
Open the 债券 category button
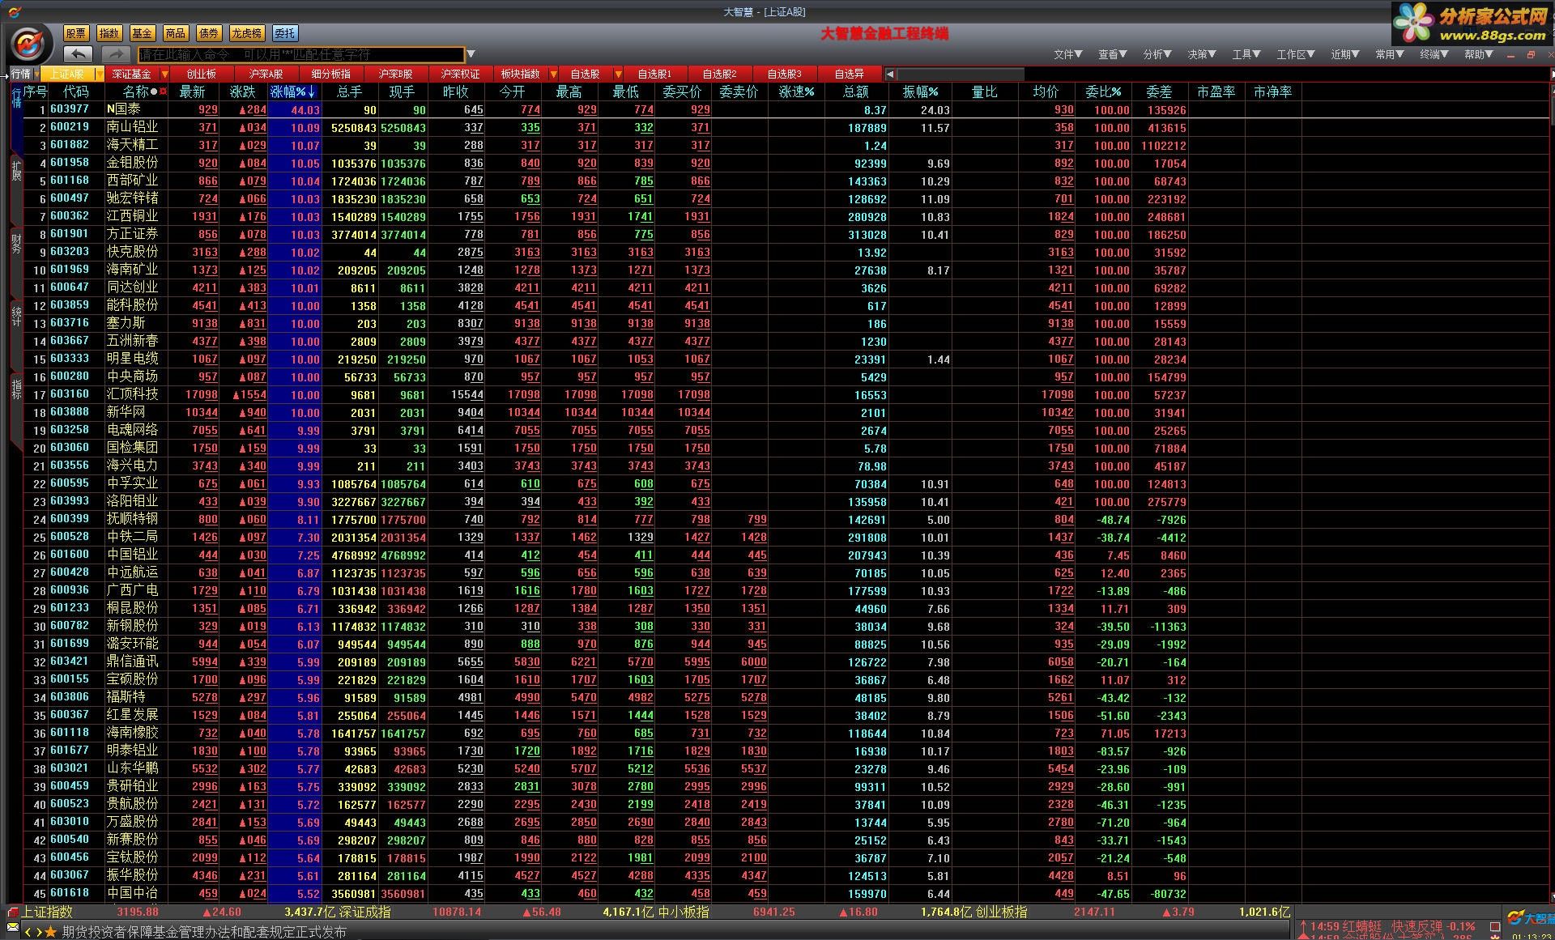(209, 33)
